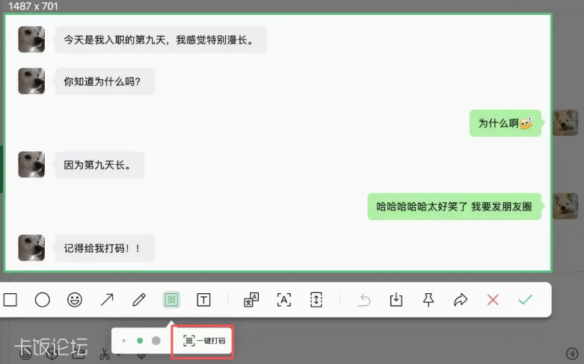Click the microphone icon in chat toolbar
The width and height of the screenshot is (584, 364).
click(141, 355)
